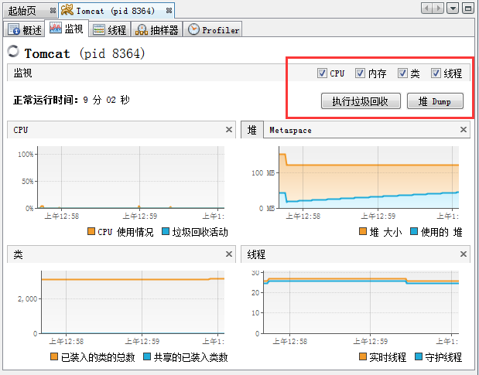Open the Profiler tab

click(x=214, y=30)
